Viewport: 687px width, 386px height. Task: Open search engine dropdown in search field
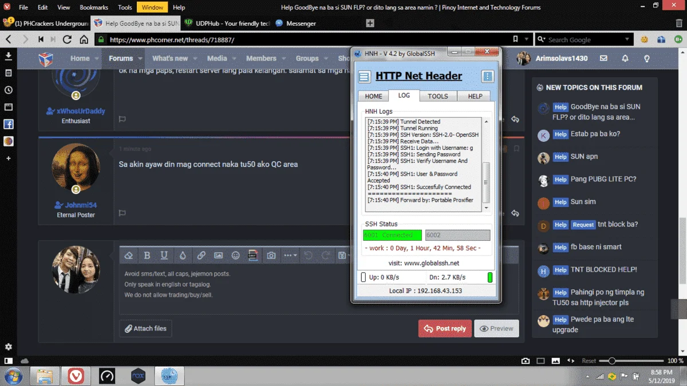(x=627, y=39)
